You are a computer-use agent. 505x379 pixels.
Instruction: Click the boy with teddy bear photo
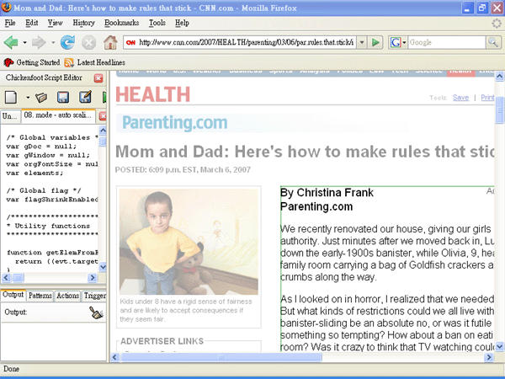(189, 242)
